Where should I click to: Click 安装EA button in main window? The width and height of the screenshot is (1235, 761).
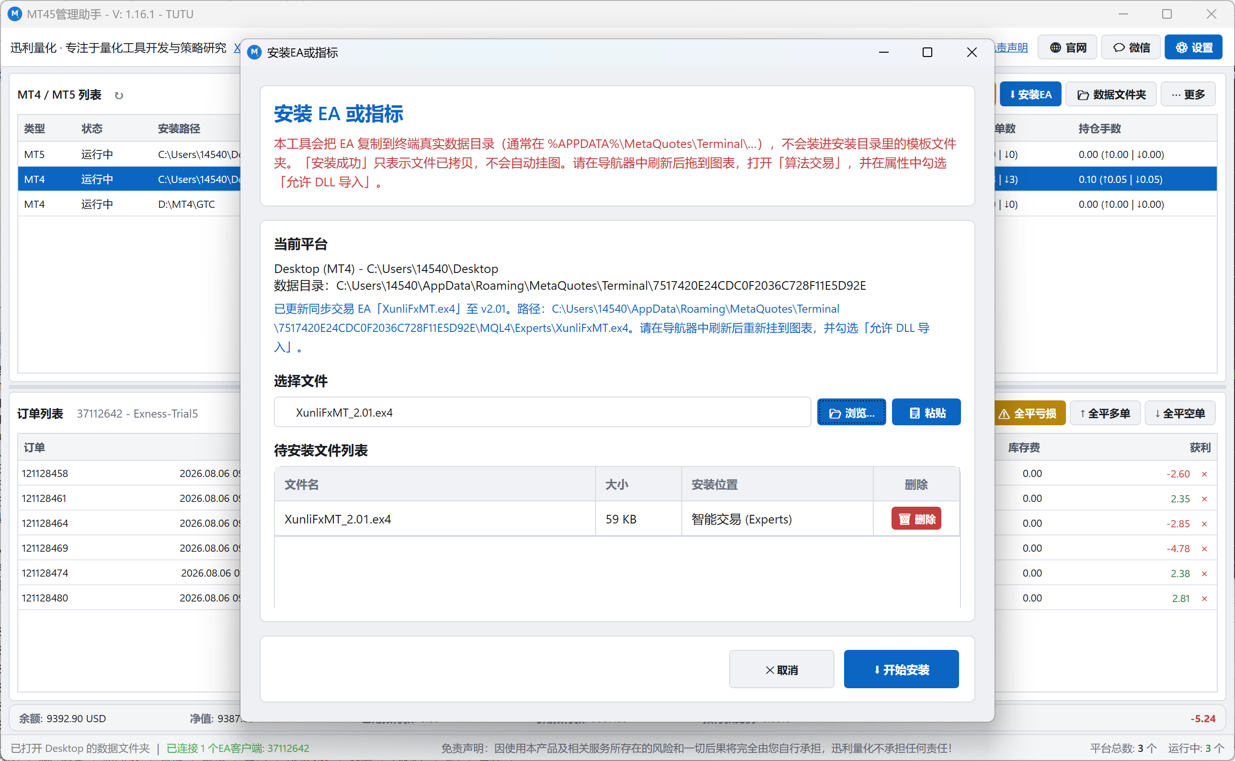(1030, 94)
